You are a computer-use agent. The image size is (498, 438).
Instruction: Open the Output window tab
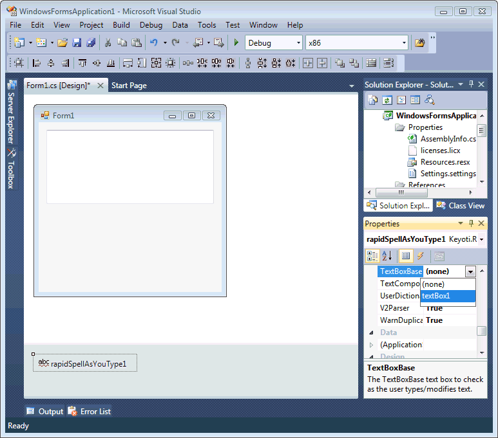(x=45, y=412)
